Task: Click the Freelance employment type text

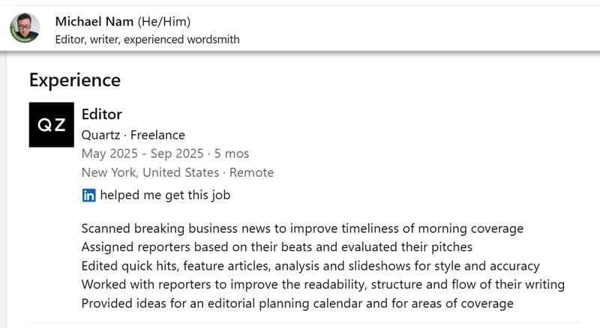Action: pos(157,135)
